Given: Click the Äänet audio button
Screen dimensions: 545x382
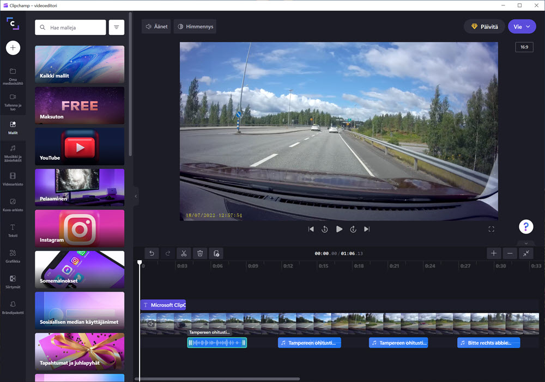Looking at the screenshot, I should point(156,27).
